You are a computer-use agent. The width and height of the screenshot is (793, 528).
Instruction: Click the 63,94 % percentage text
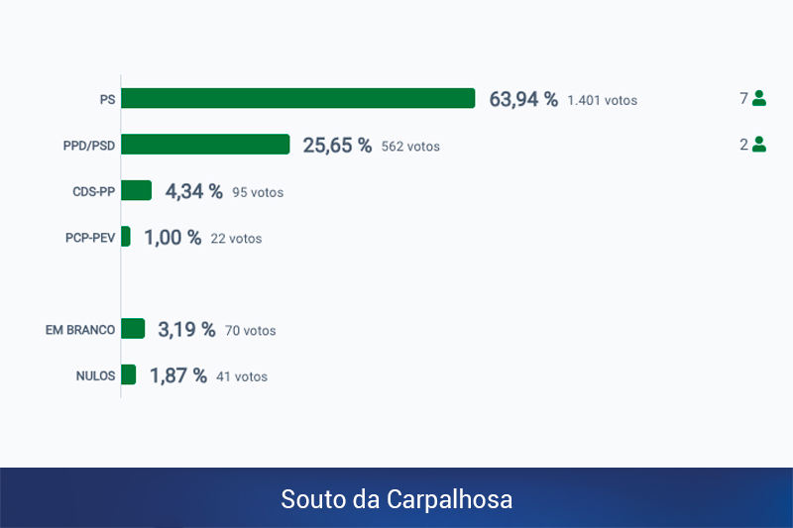(x=523, y=99)
